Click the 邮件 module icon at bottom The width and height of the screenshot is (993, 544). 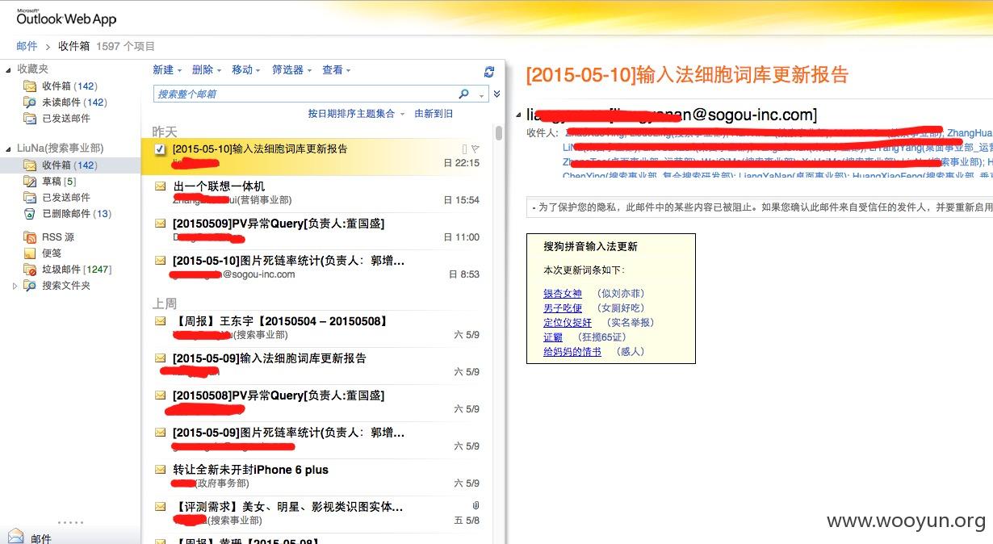pos(15,536)
